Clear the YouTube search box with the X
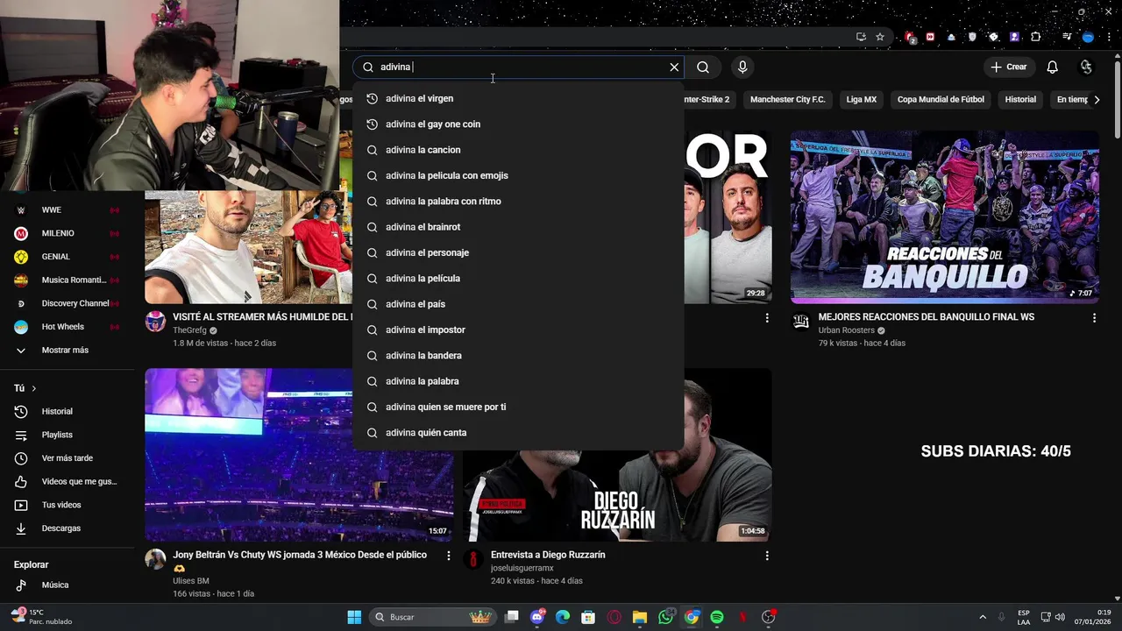Image resolution: width=1122 pixels, height=631 pixels. pyautogui.click(x=674, y=67)
